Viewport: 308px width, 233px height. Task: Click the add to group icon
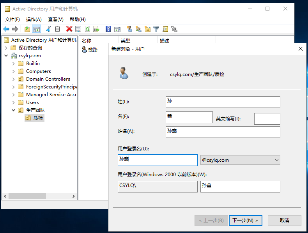point(174,29)
